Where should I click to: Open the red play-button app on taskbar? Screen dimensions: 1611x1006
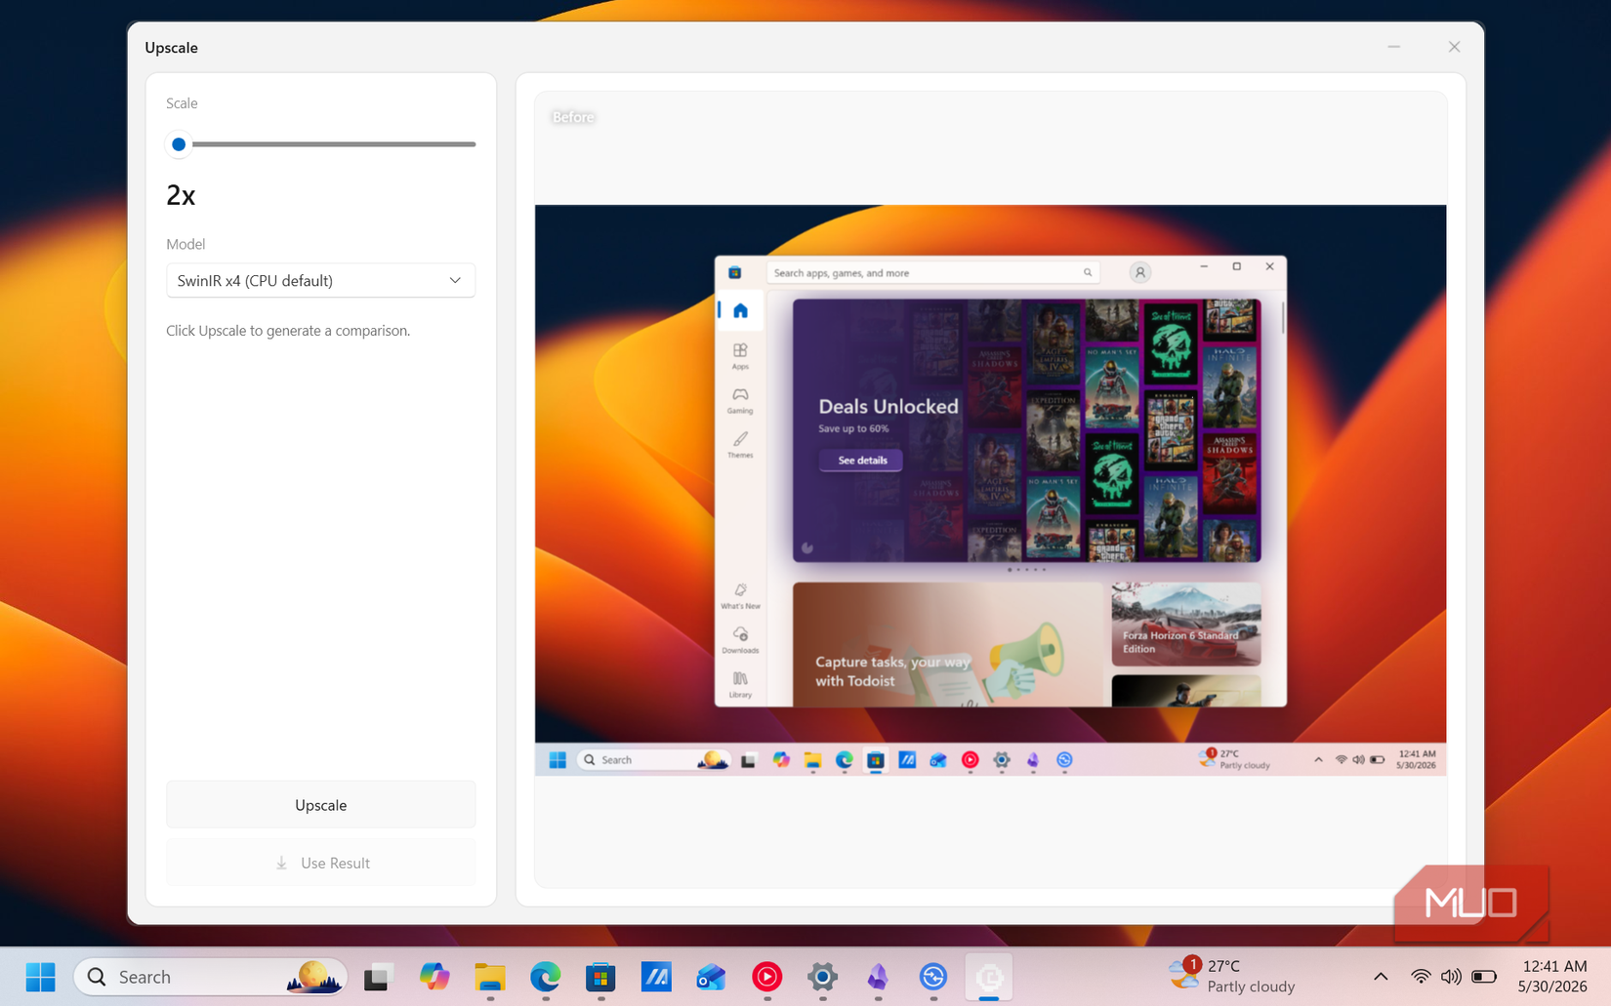pyautogui.click(x=767, y=977)
